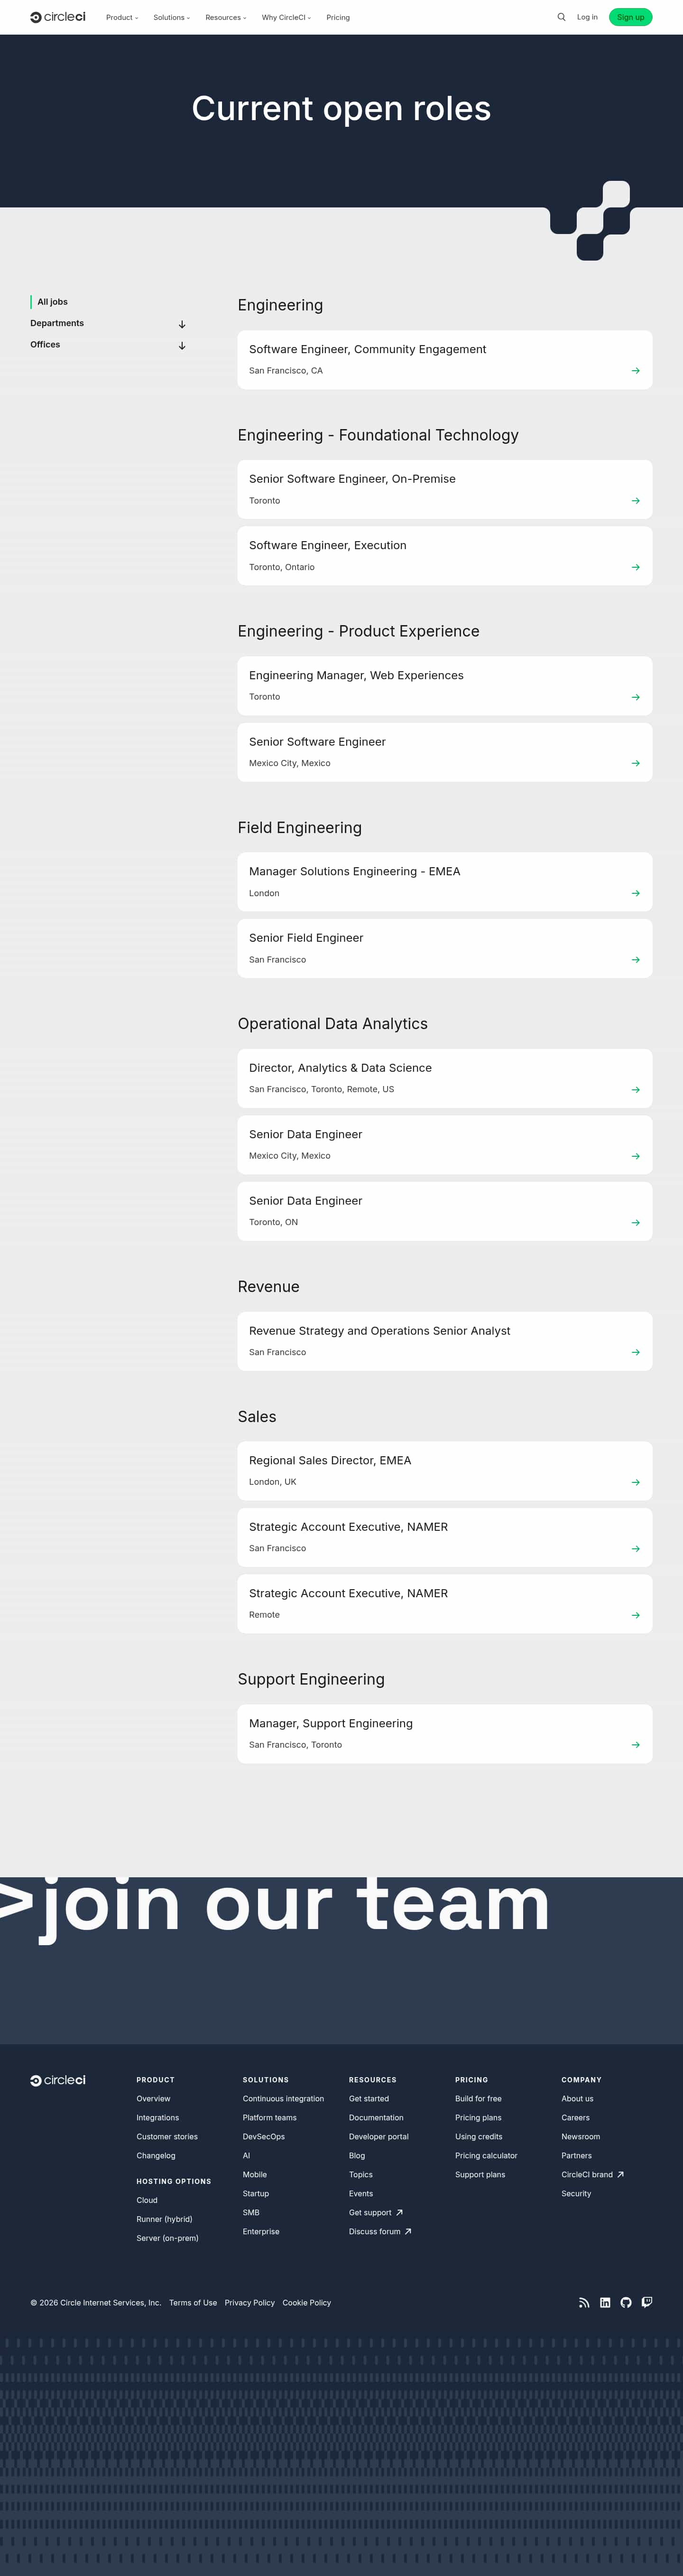
Task: Click the CircleCI logo in top navigation
Action: point(58,17)
